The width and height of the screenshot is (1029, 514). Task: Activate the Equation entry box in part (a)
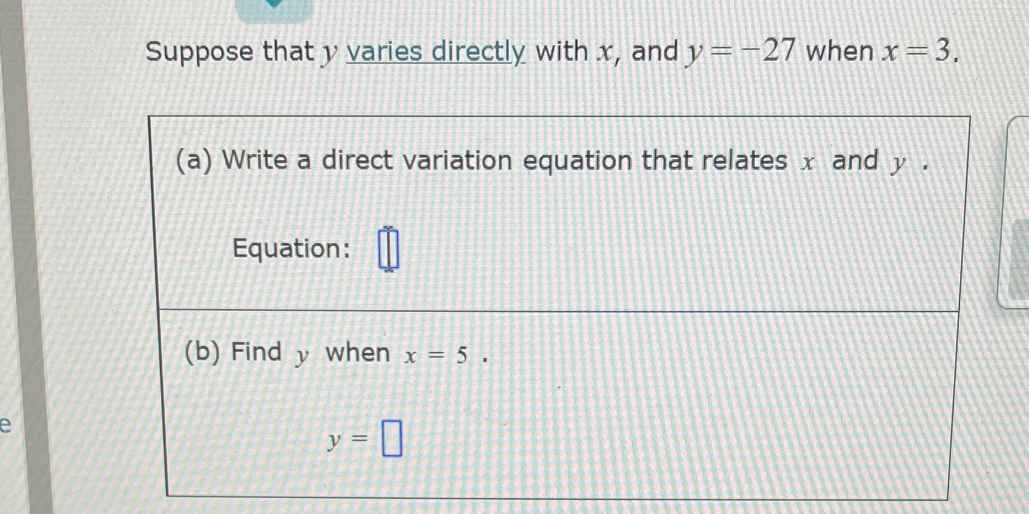coord(389,249)
